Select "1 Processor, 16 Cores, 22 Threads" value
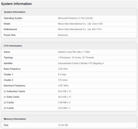 pos(76,58)
